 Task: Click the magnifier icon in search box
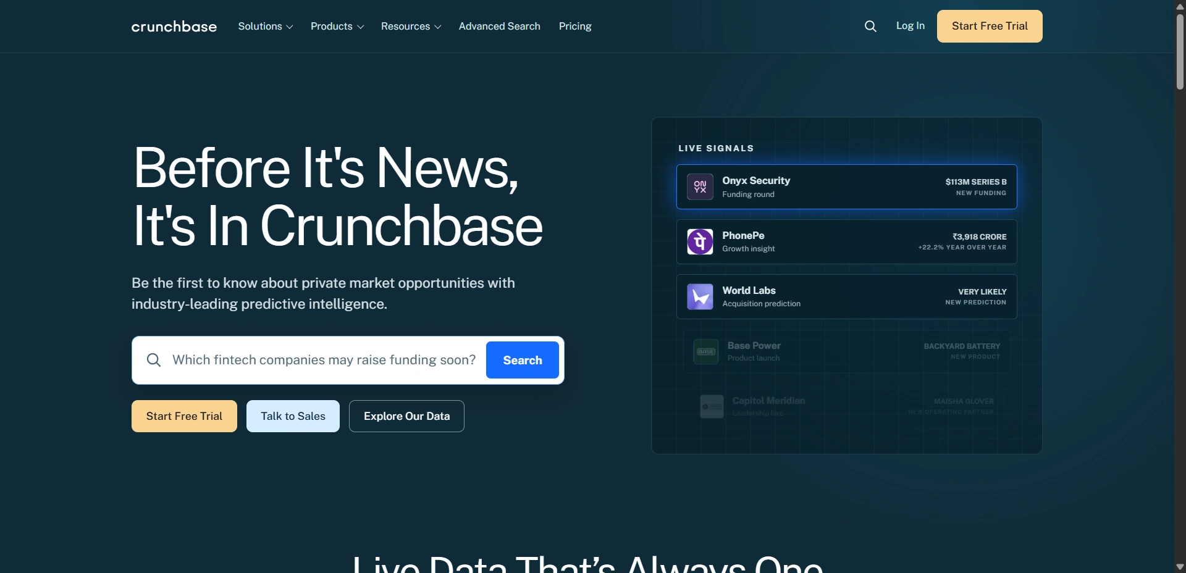point(154,360)
